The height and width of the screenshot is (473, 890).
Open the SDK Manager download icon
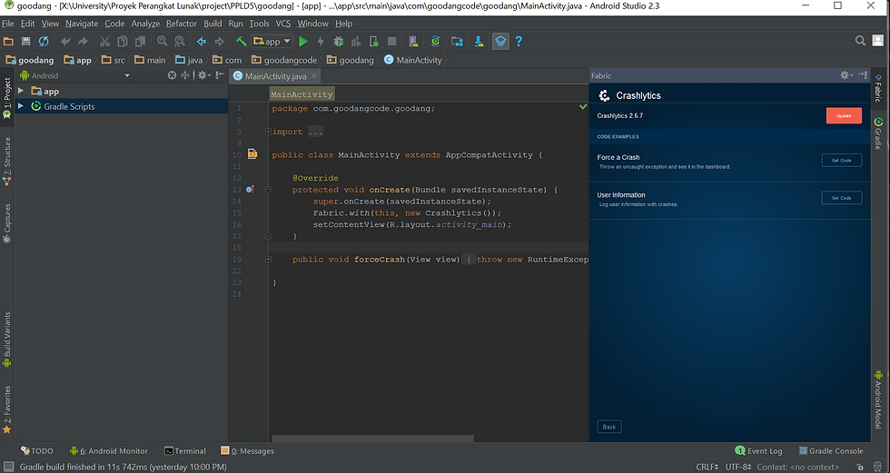pyautogui.click(x=480, y=42)
